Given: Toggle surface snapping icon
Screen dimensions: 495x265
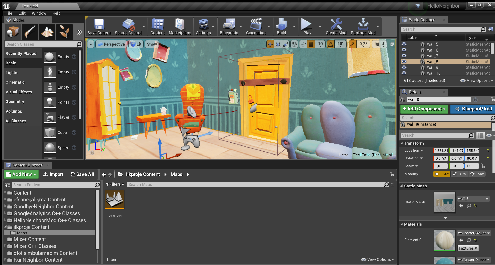Looking at the screenshot, I should tap(303, 44).
